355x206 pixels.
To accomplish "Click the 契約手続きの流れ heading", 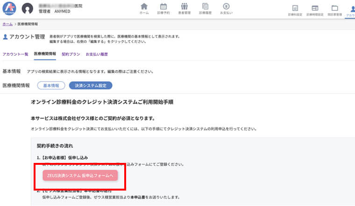I will 55,146.
